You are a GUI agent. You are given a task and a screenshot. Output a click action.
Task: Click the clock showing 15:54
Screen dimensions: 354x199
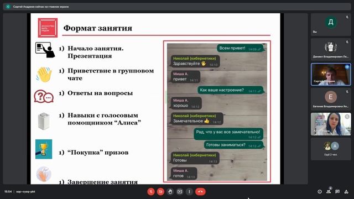pos(8,192)
